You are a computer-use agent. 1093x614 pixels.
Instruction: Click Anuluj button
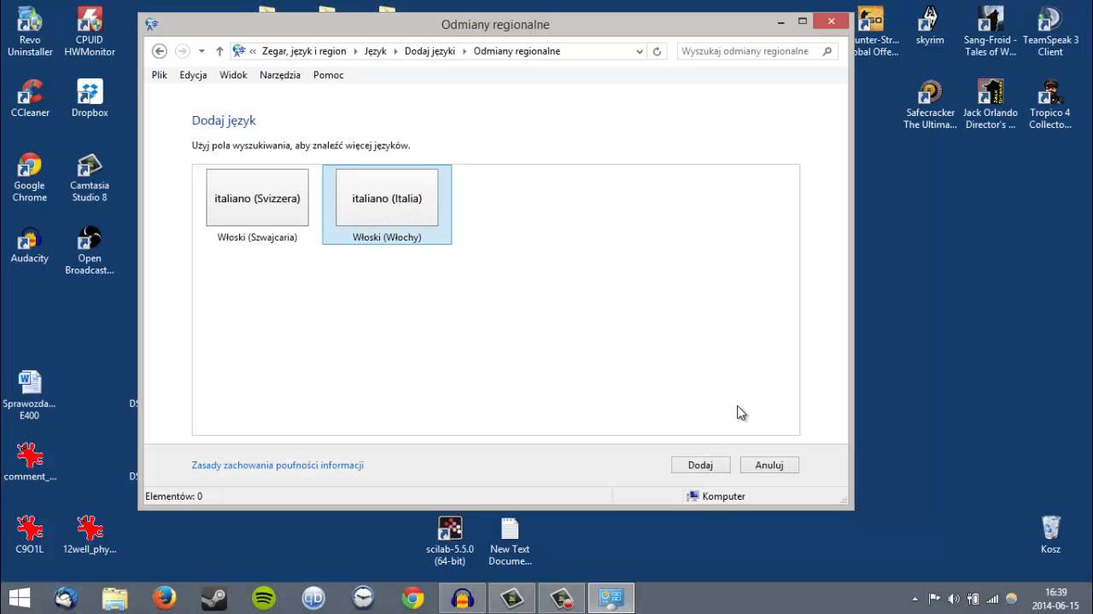[769, 465]
